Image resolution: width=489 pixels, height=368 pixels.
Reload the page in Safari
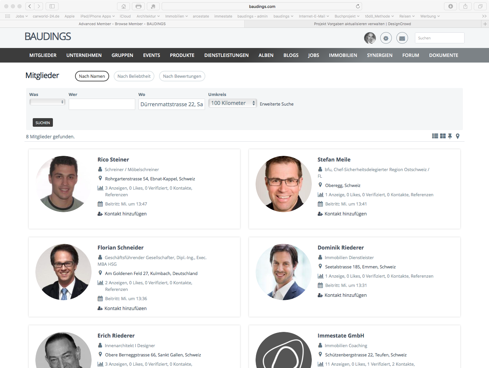[x=358, y=6]
